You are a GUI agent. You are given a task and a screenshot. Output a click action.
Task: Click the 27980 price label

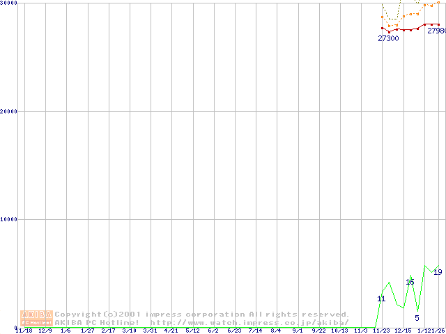436,31
